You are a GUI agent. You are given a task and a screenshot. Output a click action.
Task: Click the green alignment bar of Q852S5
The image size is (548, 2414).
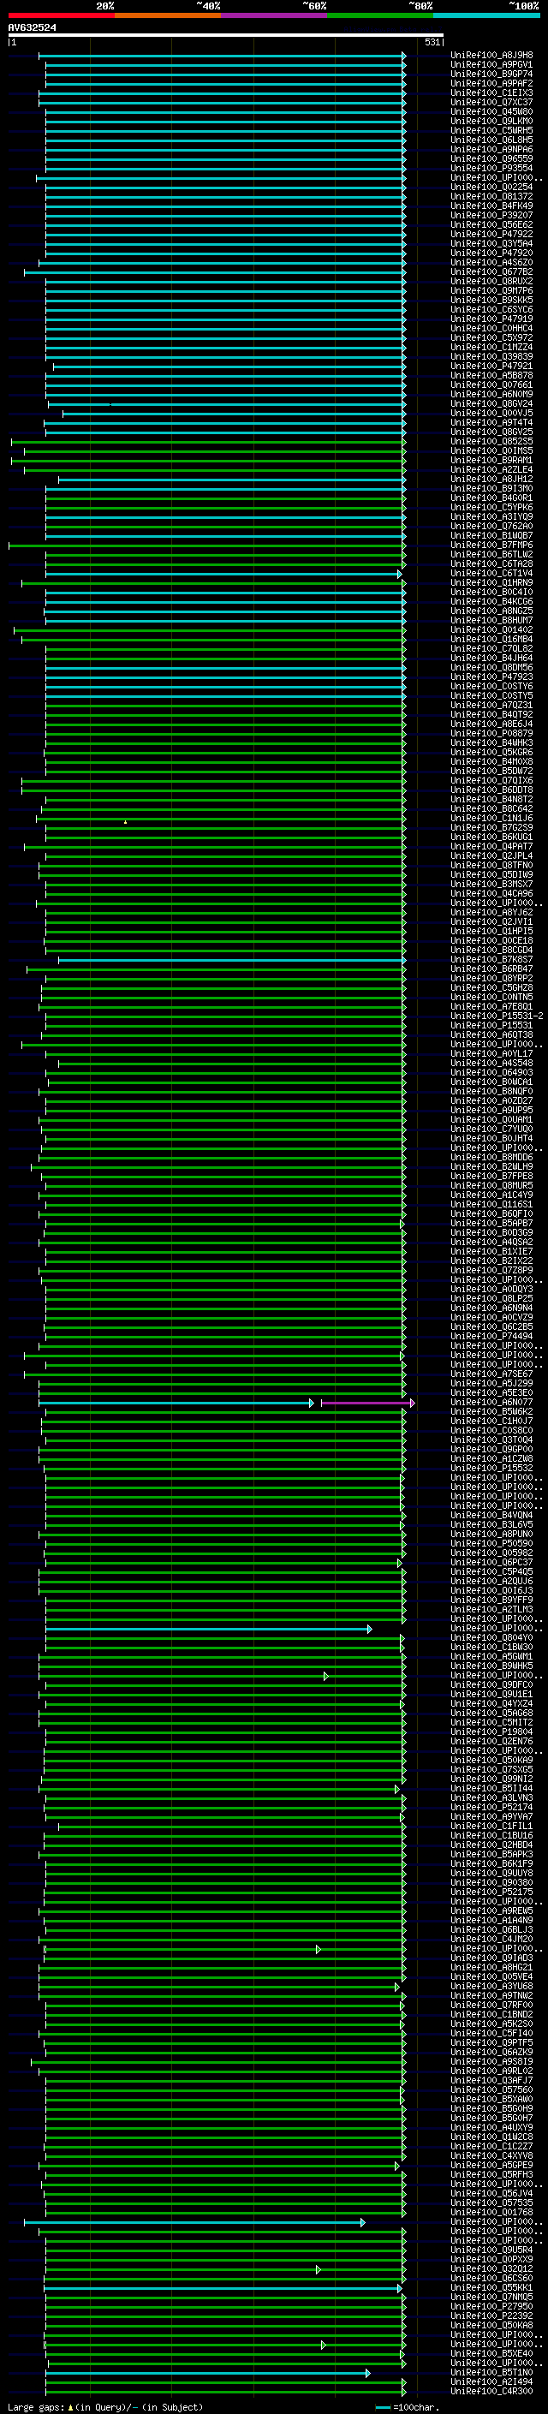208,441
